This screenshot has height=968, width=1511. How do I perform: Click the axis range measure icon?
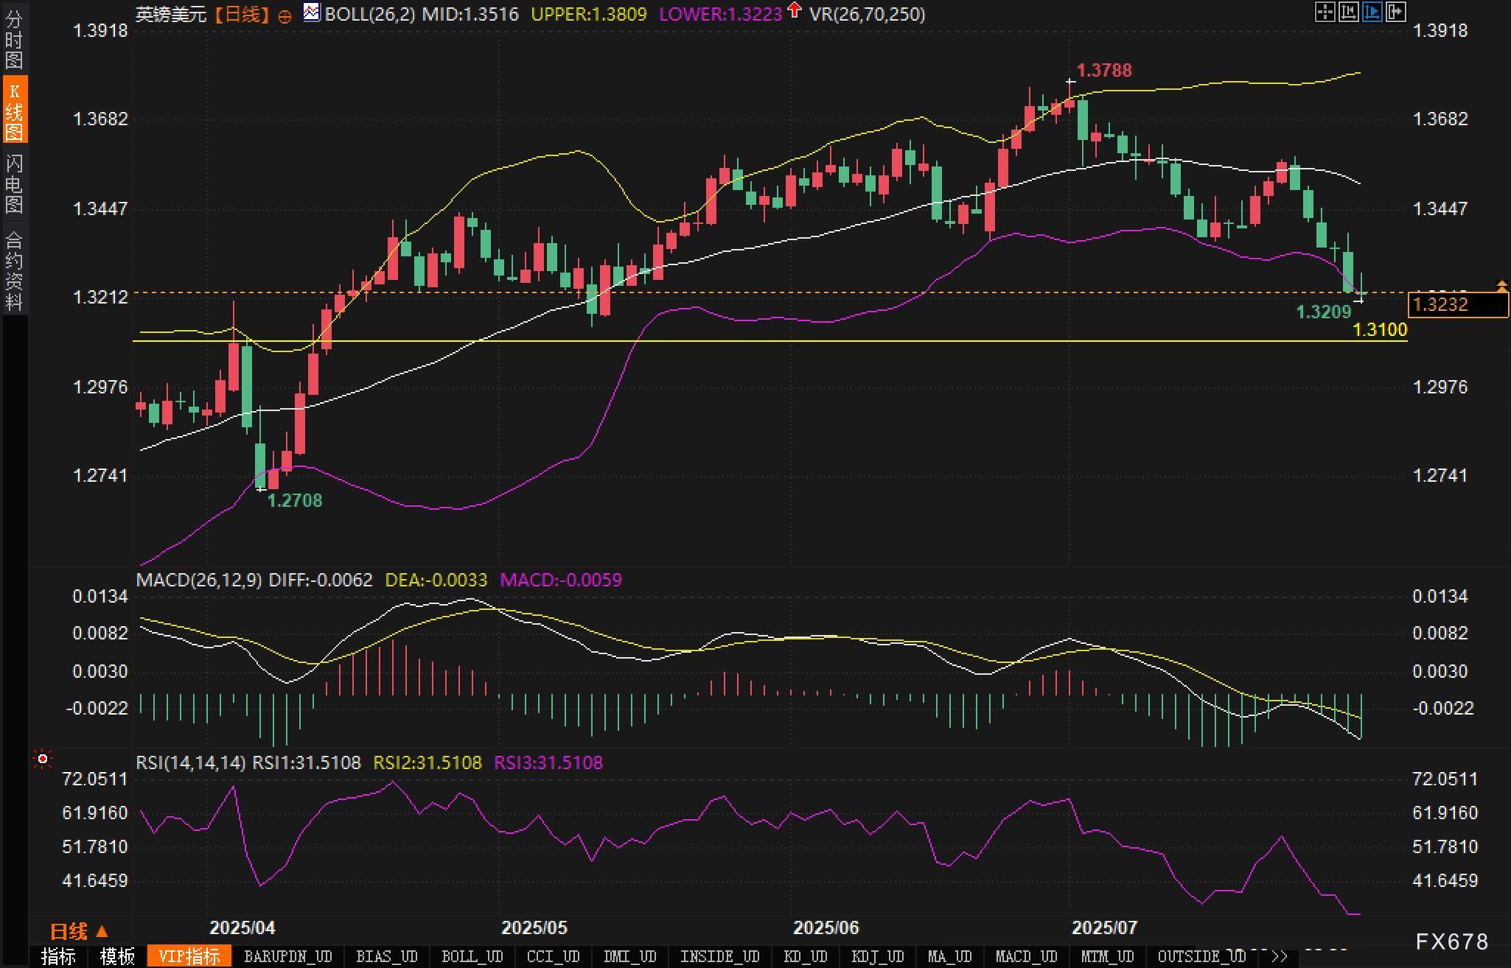(1348, 12)
